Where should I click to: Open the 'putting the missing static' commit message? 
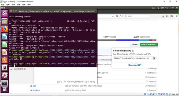point(76,90)
